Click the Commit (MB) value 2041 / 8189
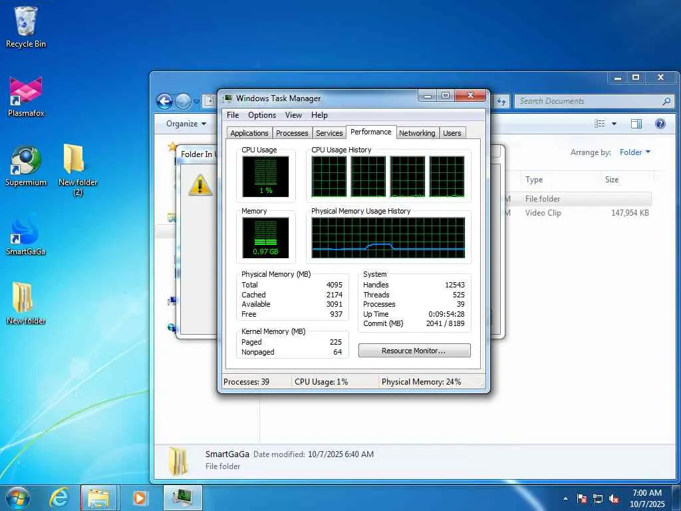This screenshot has width=681, height=511. [445, 324]
